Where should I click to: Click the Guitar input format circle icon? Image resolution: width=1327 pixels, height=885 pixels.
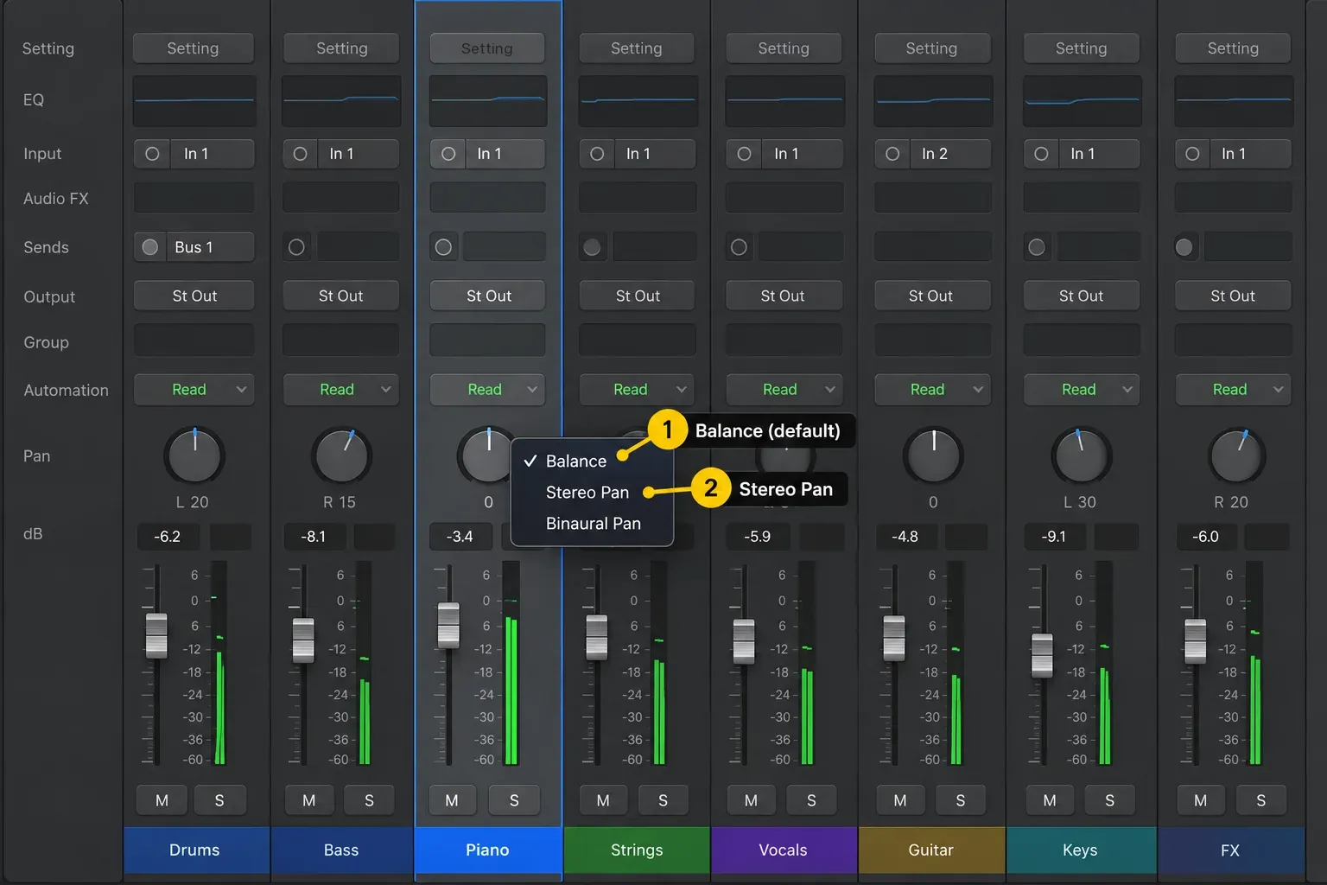tap(892, 154)
